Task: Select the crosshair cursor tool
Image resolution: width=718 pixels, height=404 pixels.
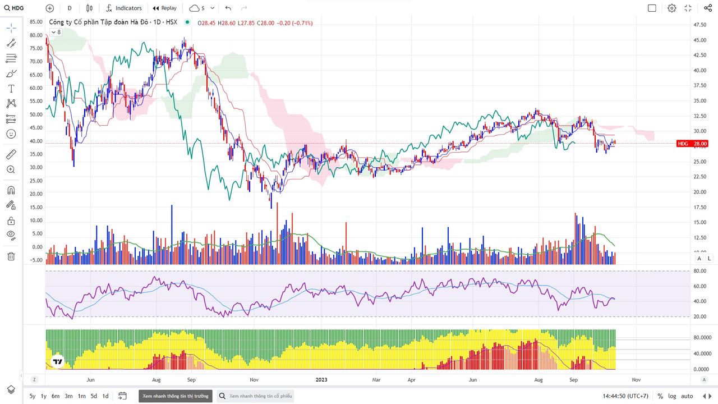Action: 11,28
